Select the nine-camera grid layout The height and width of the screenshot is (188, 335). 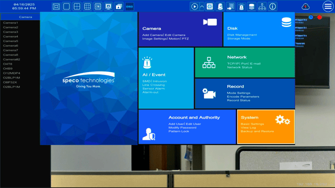pos(87,6)
